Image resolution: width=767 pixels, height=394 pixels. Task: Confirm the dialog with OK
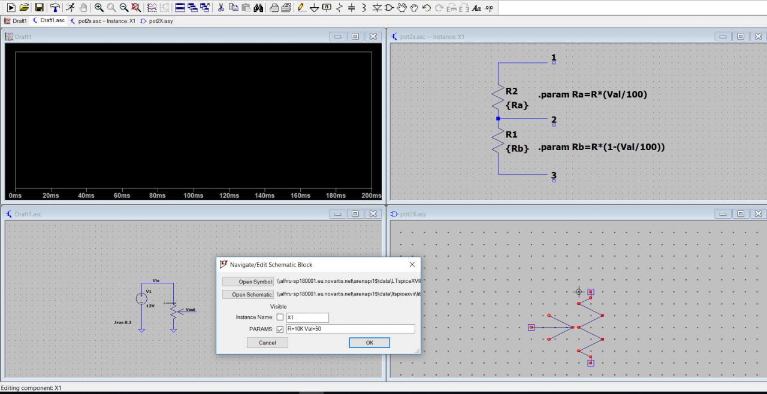tap(369, 343)
